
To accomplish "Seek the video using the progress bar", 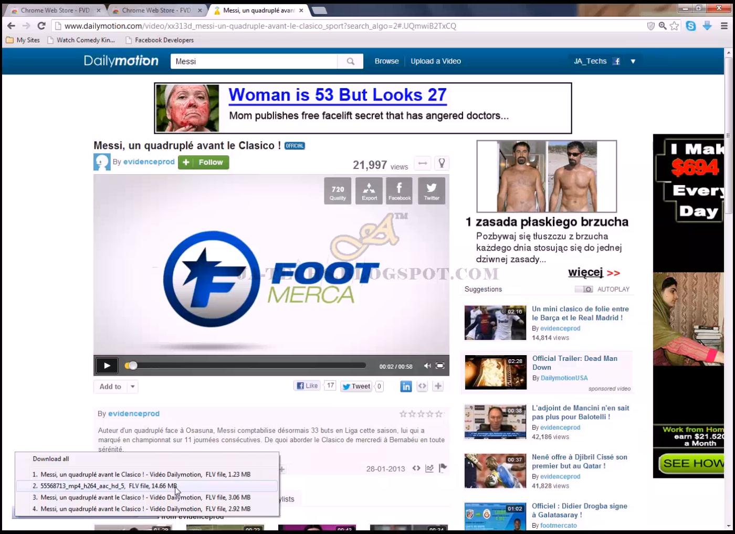I will 245,366.
